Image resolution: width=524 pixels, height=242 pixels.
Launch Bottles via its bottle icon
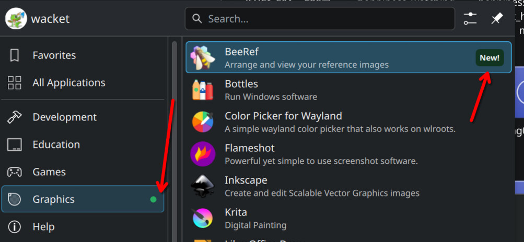coord(203,90)
